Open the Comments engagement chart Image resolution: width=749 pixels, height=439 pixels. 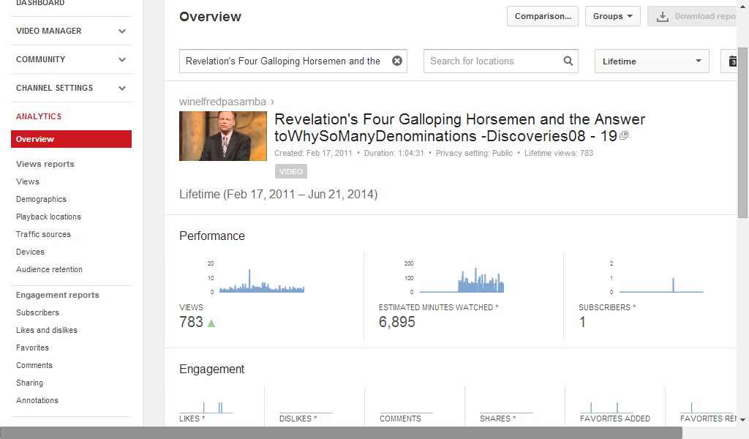[x=406, y=407]
